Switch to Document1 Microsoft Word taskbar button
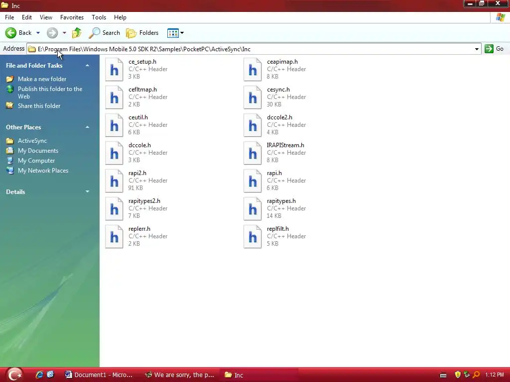 pyautogui.click(x=99, y=375)
